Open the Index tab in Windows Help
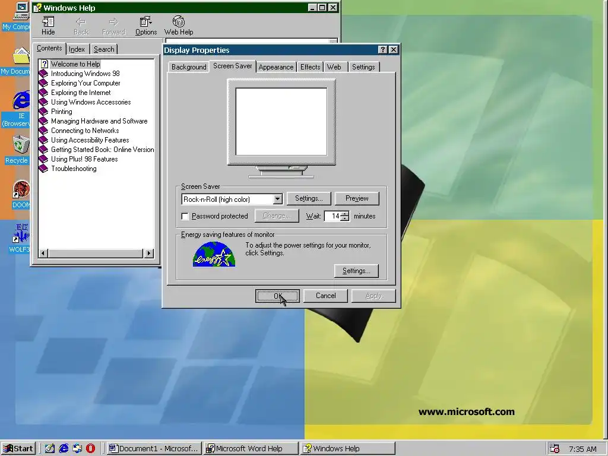This screenshot has width=608, height=456. [x=77, y=49]
